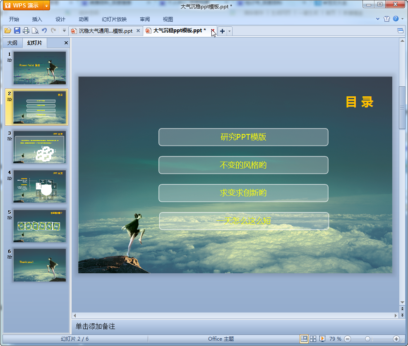408x346 pixels.
Task: Switch to slide sorter view icon
Action: (313, 339)
